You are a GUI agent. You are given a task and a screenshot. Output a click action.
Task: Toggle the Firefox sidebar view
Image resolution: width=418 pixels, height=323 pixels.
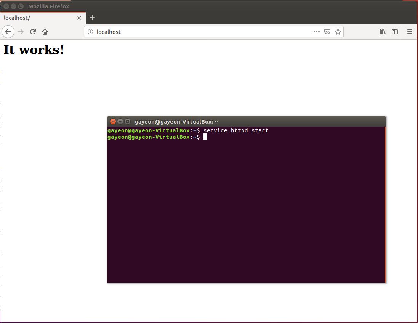point(395,32)
